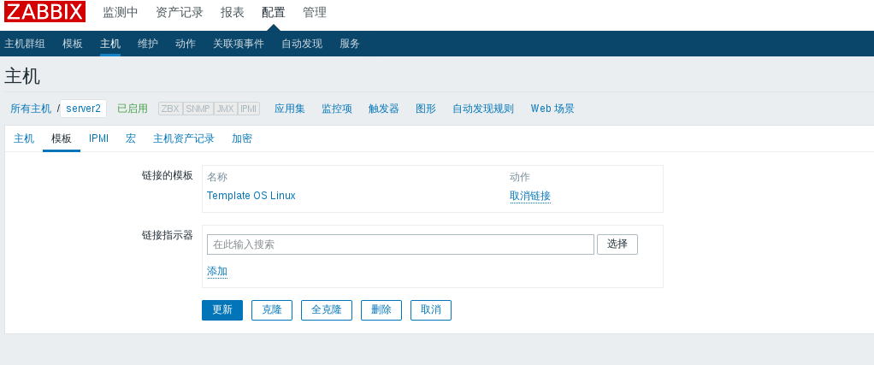
Task: Switch to the 主机资产记录 tab
Action: (x=183, y=138)
